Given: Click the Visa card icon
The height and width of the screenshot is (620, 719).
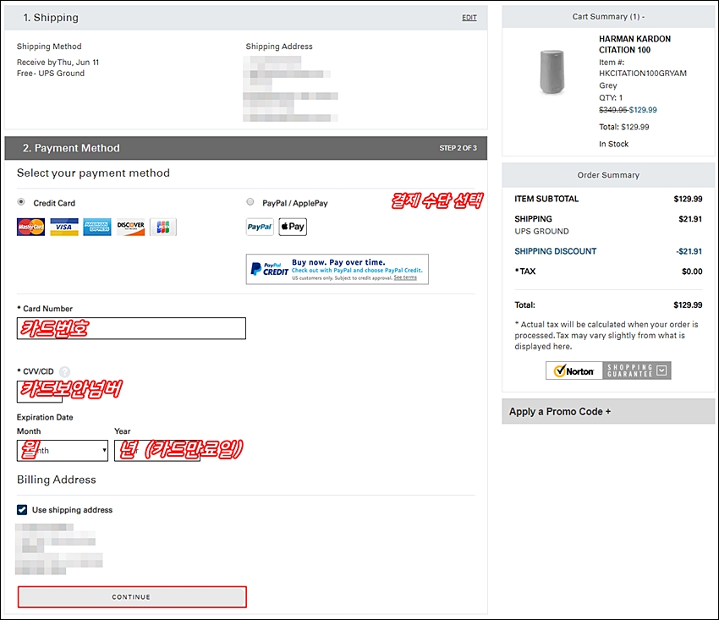Looking at the screenshot, I should pyautogui.click(x=64, y=227).
